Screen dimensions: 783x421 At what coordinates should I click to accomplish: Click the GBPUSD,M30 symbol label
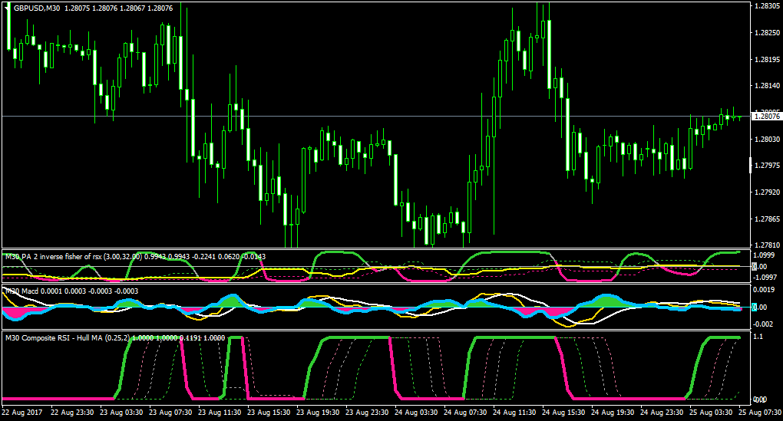(36, 8)
